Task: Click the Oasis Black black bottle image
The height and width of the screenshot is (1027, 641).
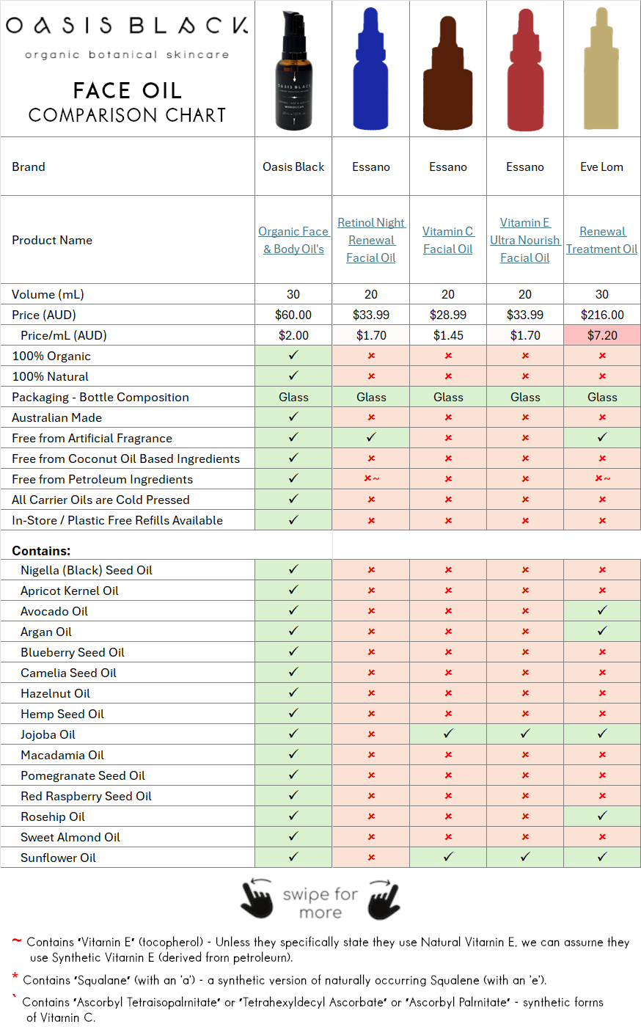Action: [x=294, y=70]
